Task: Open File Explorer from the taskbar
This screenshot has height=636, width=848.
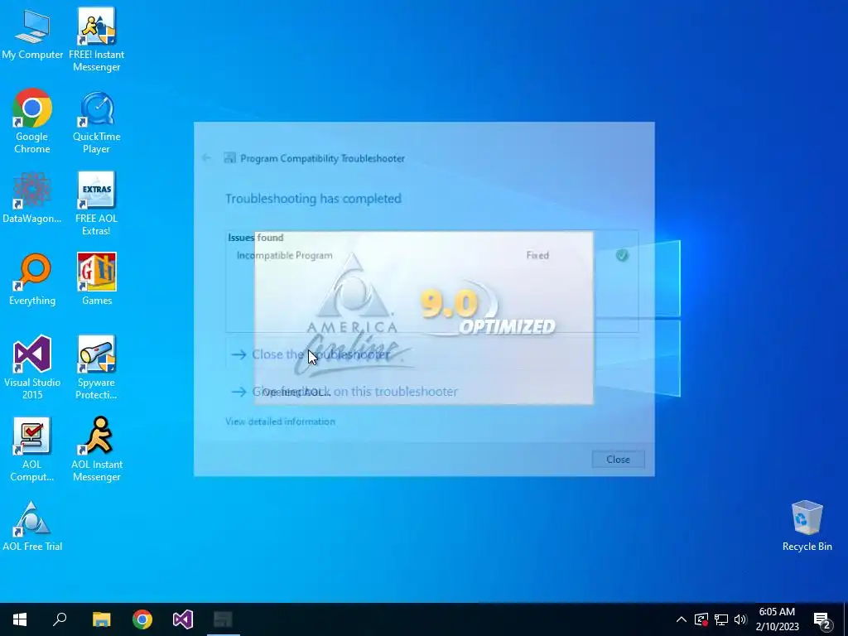Action: (x=101, y=619)
